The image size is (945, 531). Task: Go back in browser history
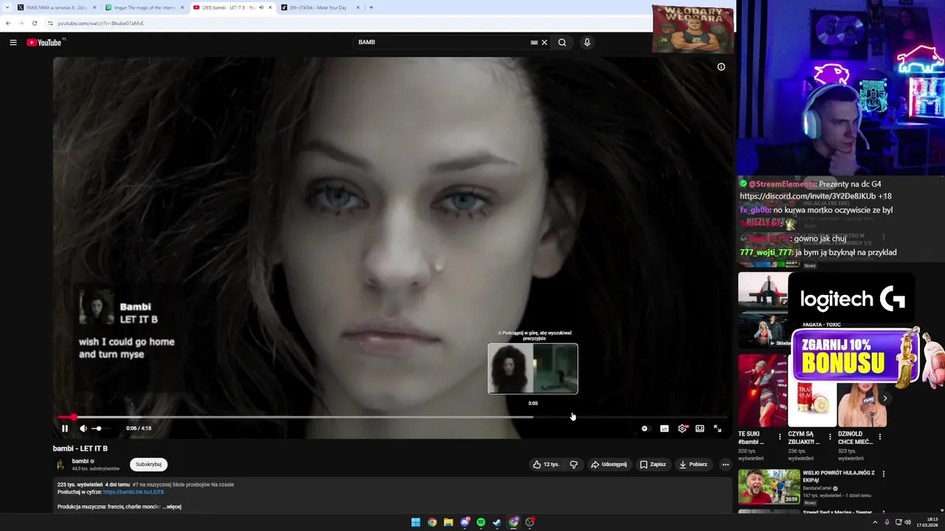click(8, 23)
